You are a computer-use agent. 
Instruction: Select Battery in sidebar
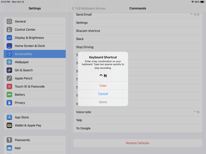click(x=35, y=94)
